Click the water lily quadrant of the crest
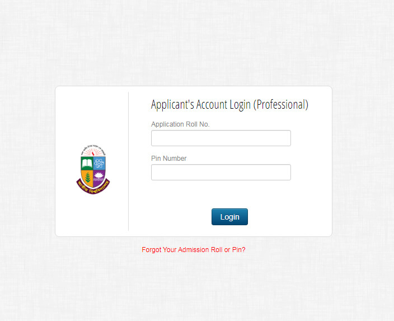Screen dimensions: 394x321 pyautogui.click(x=98, y=177)
